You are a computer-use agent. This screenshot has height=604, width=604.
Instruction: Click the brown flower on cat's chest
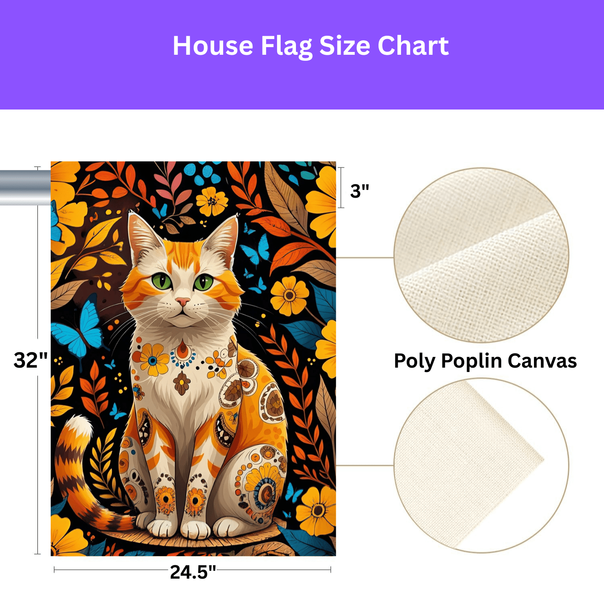[182, 383]
